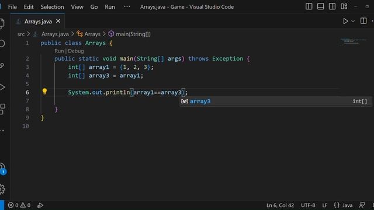Open the Extensions view
The height and width of the screenshot is (210, 374).
[2, 109]
